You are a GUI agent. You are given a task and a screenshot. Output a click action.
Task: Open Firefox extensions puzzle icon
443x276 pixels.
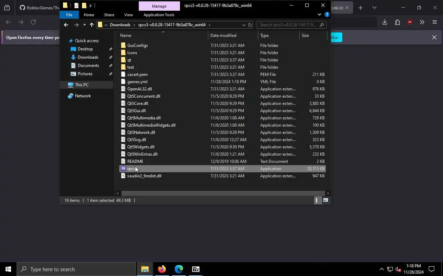pos(397,22)
